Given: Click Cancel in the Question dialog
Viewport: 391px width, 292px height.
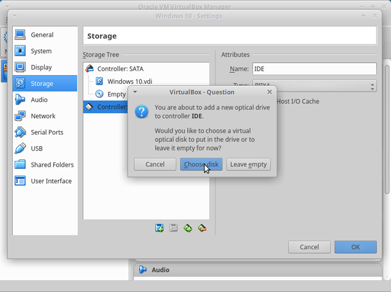Looking at the screenshot, I should [155, 164].
